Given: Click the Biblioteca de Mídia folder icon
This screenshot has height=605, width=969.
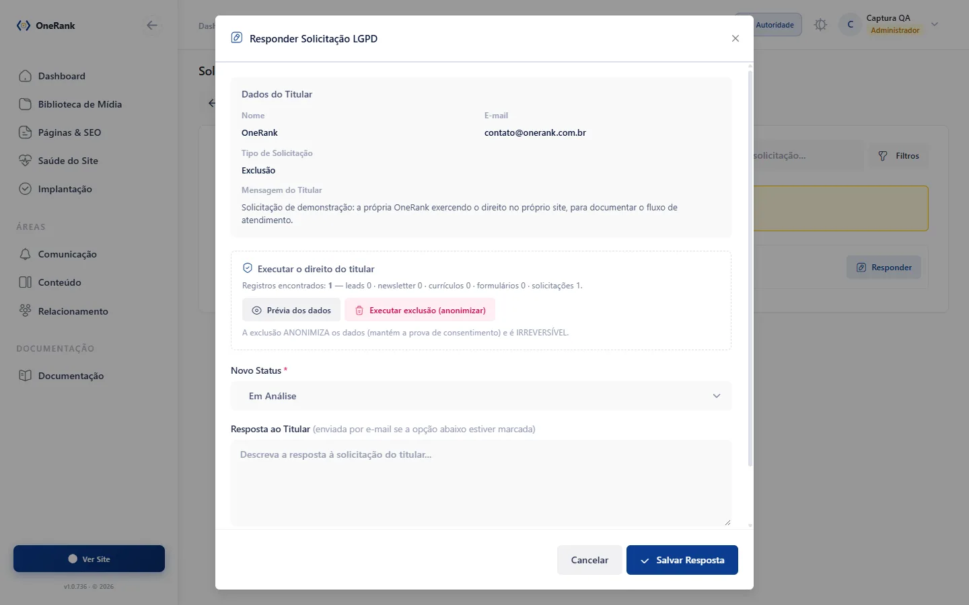Looking at the screenshot, I should coord(26,104).
